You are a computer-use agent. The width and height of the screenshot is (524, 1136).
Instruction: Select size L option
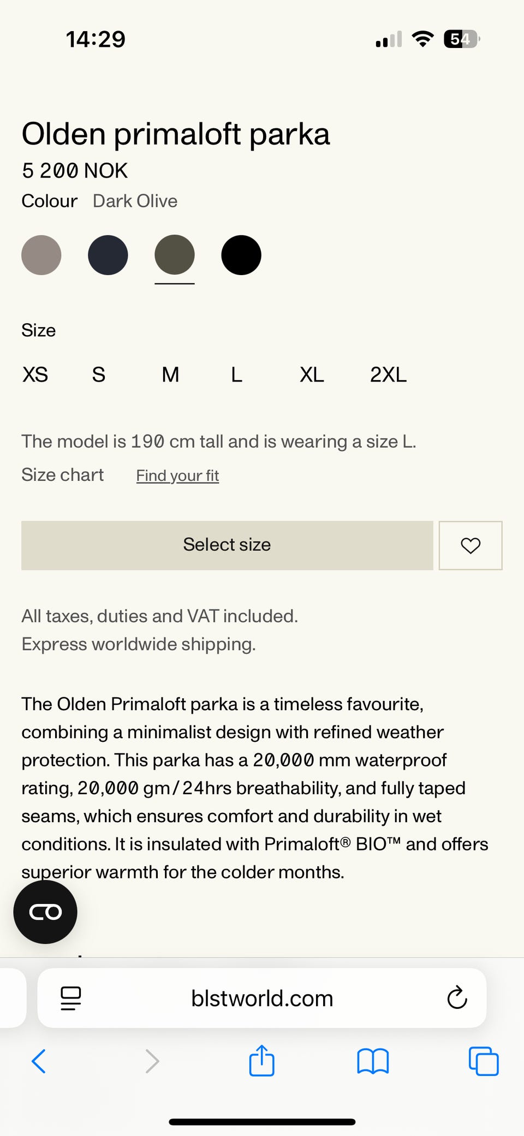[x=236, y=374]
